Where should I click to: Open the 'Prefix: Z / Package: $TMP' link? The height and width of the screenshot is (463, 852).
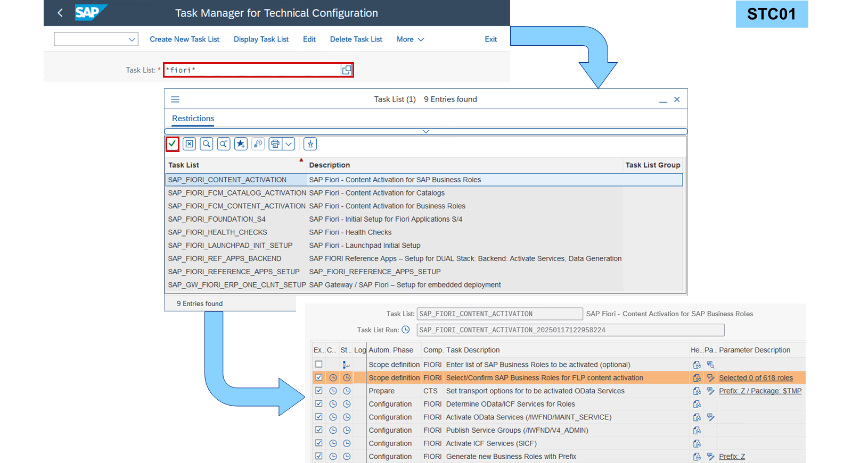pos(760,391)
